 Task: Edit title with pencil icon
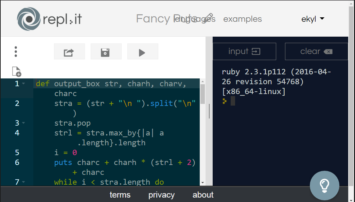209,18
